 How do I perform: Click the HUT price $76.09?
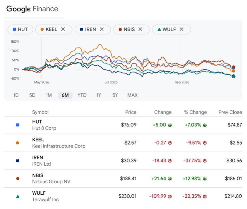[129, 125]
